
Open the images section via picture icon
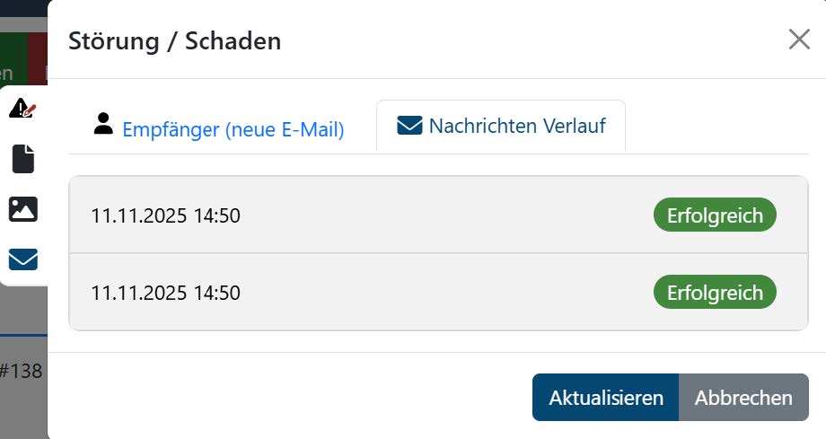click(x=22, y=209)
